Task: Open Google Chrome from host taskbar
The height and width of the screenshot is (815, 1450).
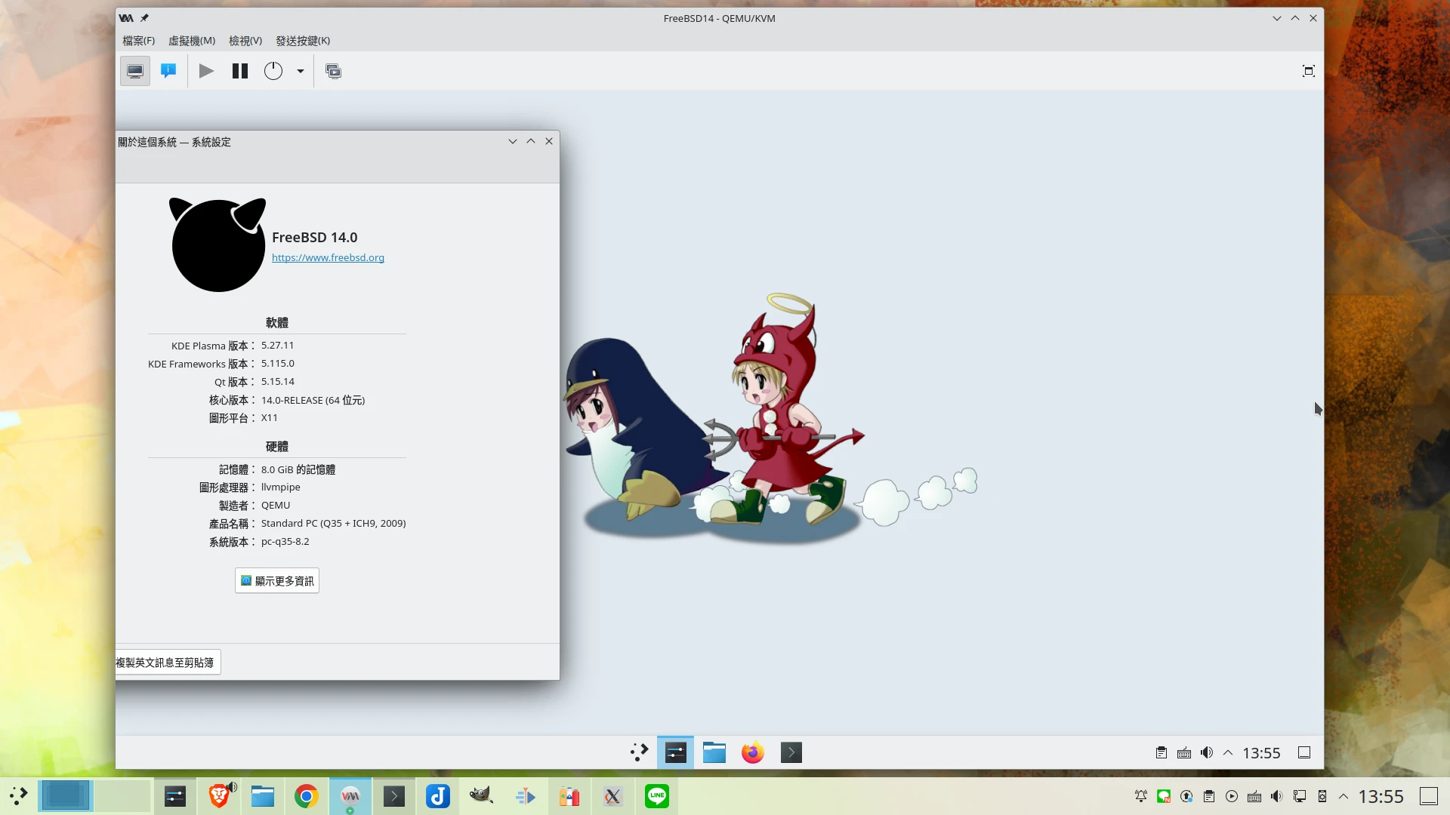Action: [x=307, y=796]
